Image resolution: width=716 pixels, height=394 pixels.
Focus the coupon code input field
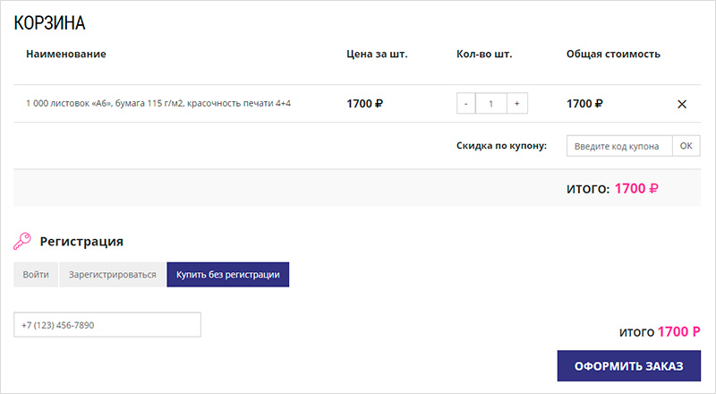tap(618, 146)
